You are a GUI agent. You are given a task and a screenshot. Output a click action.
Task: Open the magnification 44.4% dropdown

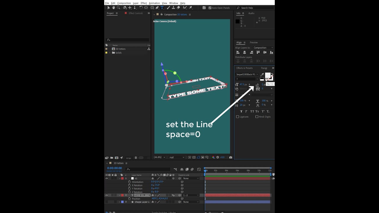coord(159,157)
